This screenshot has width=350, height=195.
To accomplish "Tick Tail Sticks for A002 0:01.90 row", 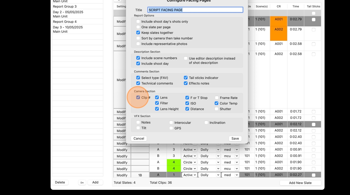I will [x=313, y=169].
